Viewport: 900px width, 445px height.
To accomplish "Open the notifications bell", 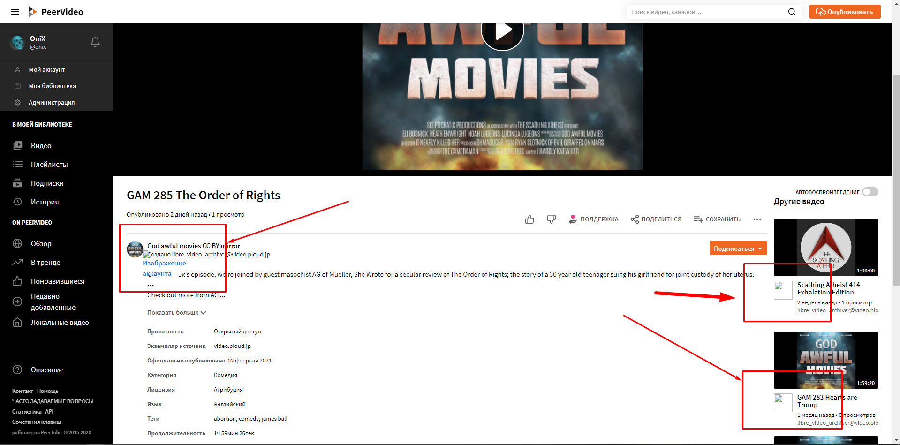I will click(95, 42).
